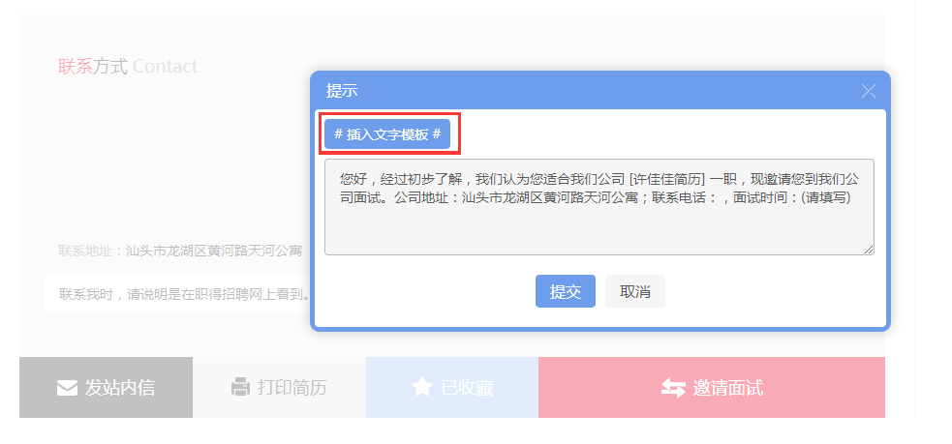Cancel the dialog with 取消
Image resolution: width=952 pixels, height=444 pixels.
tap(635, 291)
